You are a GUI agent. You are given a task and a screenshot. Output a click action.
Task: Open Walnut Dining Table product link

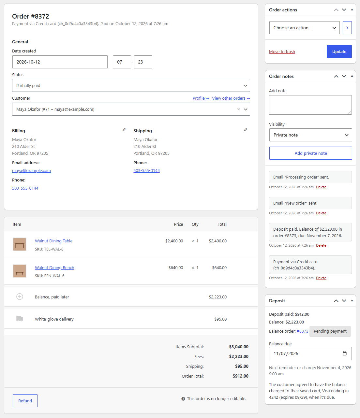point(53,241)
